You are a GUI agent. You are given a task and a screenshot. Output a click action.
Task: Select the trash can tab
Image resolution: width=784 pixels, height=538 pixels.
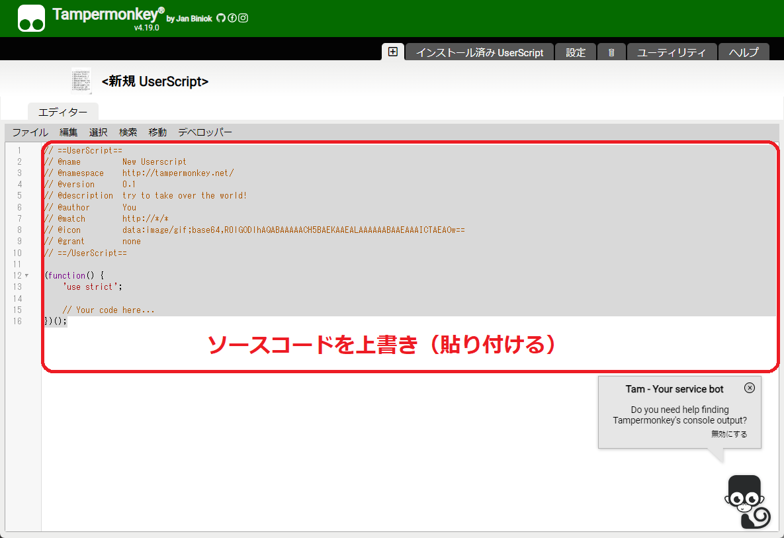coord(611,52)
